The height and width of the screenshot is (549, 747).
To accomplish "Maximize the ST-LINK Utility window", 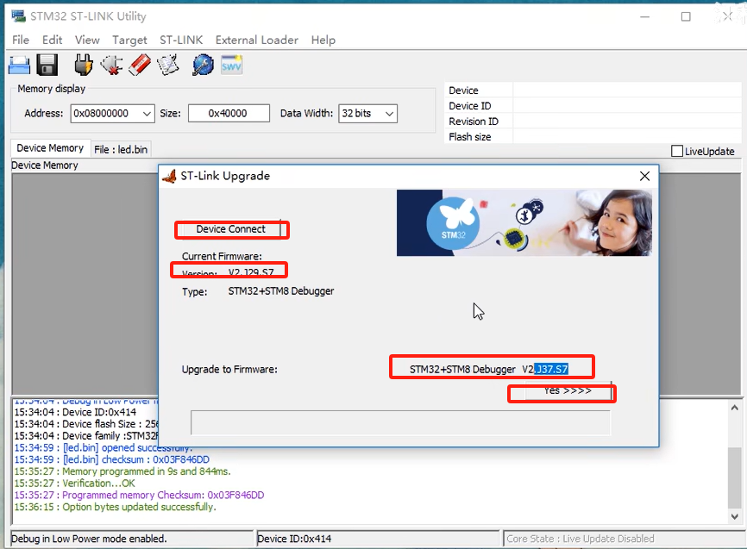I will coord(686,16).
